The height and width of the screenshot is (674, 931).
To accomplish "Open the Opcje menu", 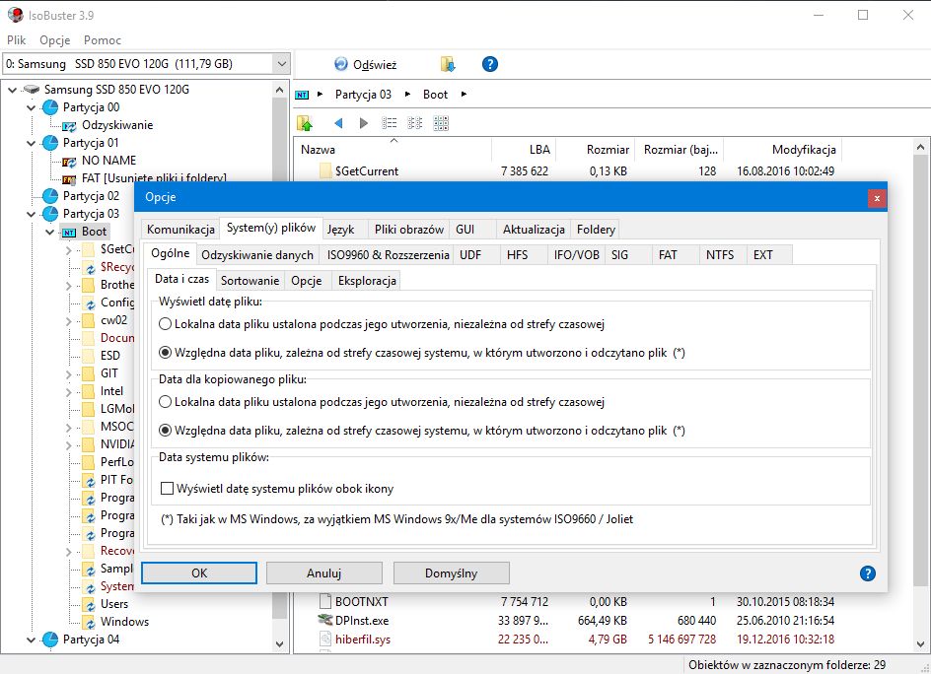I will (54, 40).
